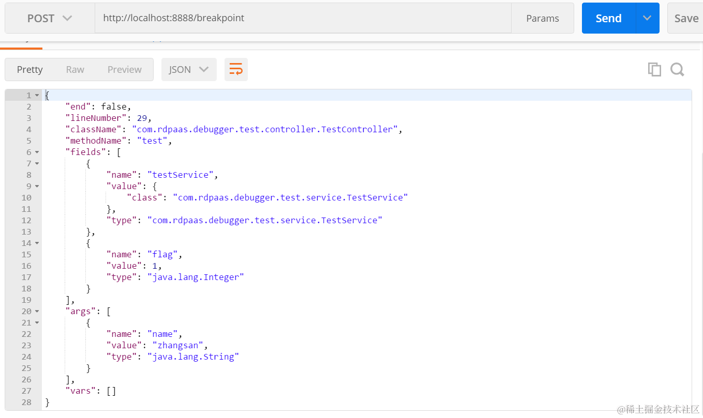Collapse the object at line 7
This screenshot has width=703, height=418.
click(x=37, y=164)
